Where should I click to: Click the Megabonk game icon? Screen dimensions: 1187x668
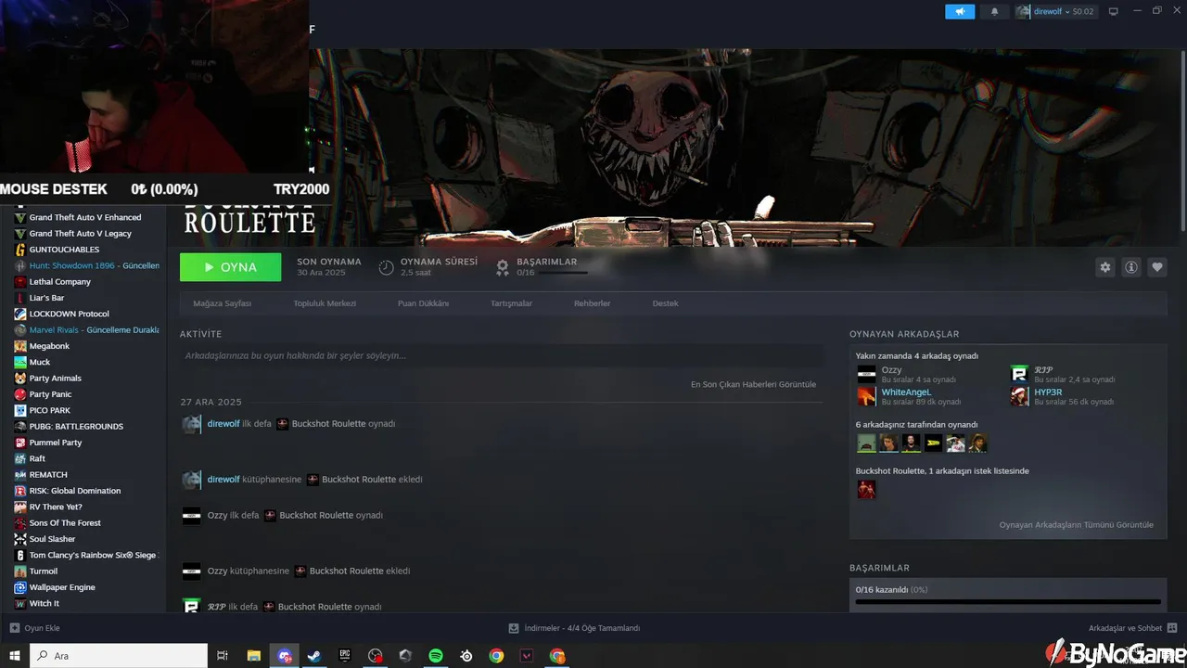20,346
